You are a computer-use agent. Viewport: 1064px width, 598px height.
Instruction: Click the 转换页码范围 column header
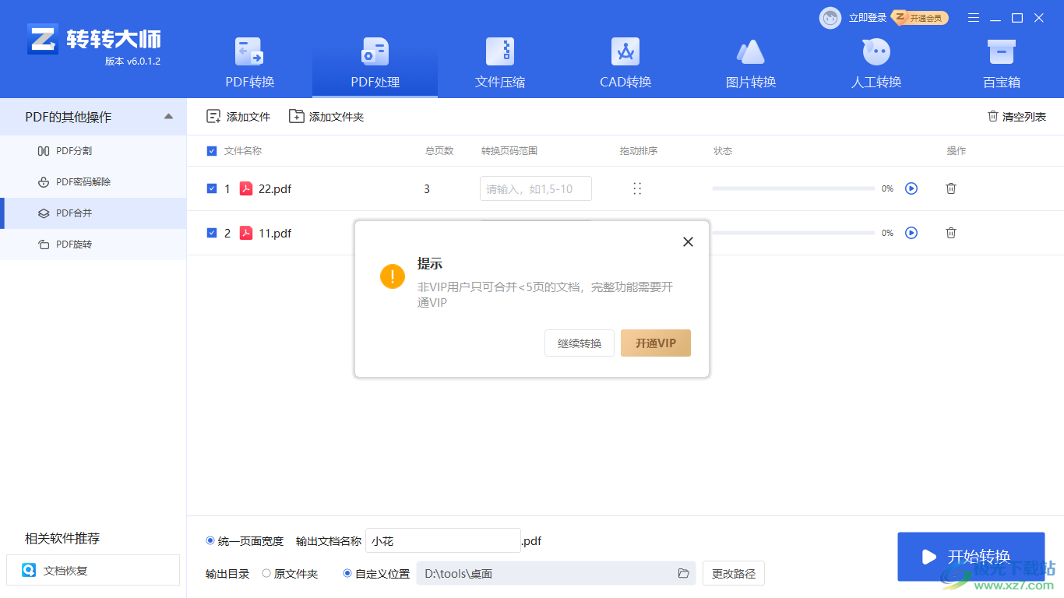[x=509, y=151]
